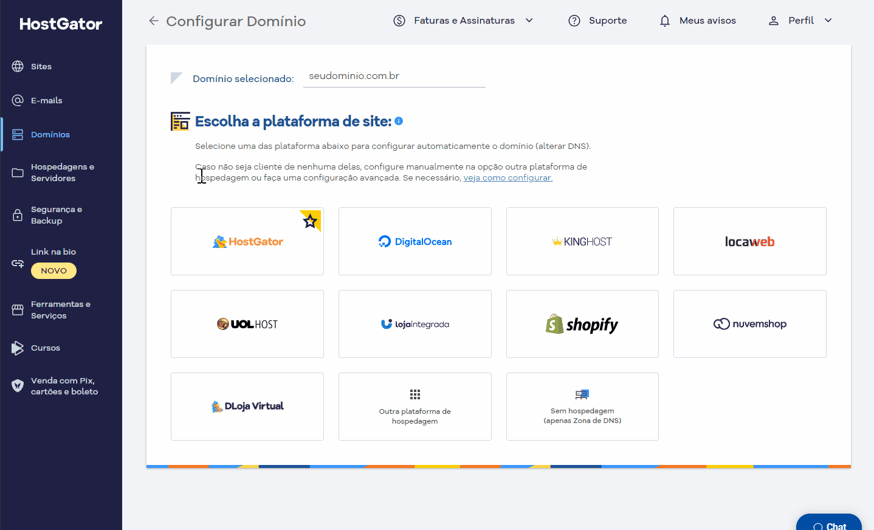Click the Domínios server icon
The height and width of the screenshot is (530, 874).
[x=18, y=134]
